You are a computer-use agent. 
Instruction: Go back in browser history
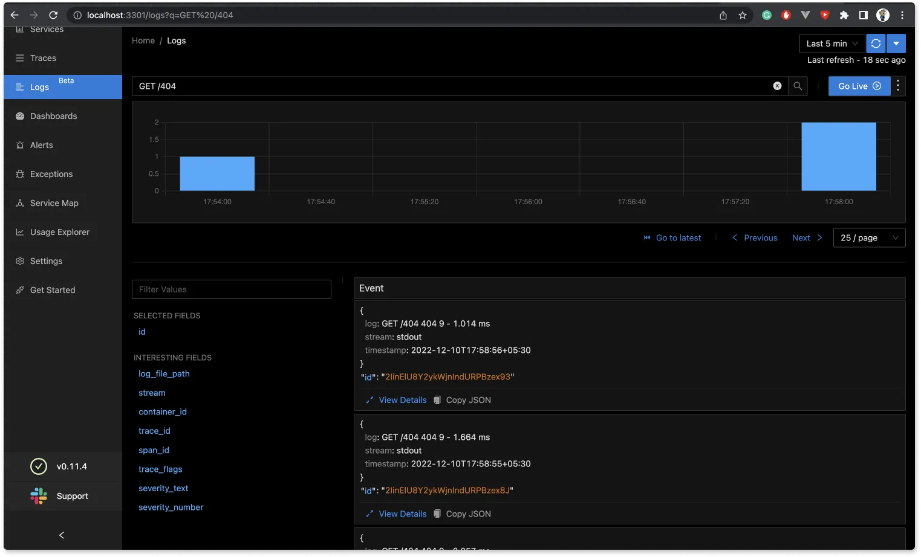[x=15, y=15]
